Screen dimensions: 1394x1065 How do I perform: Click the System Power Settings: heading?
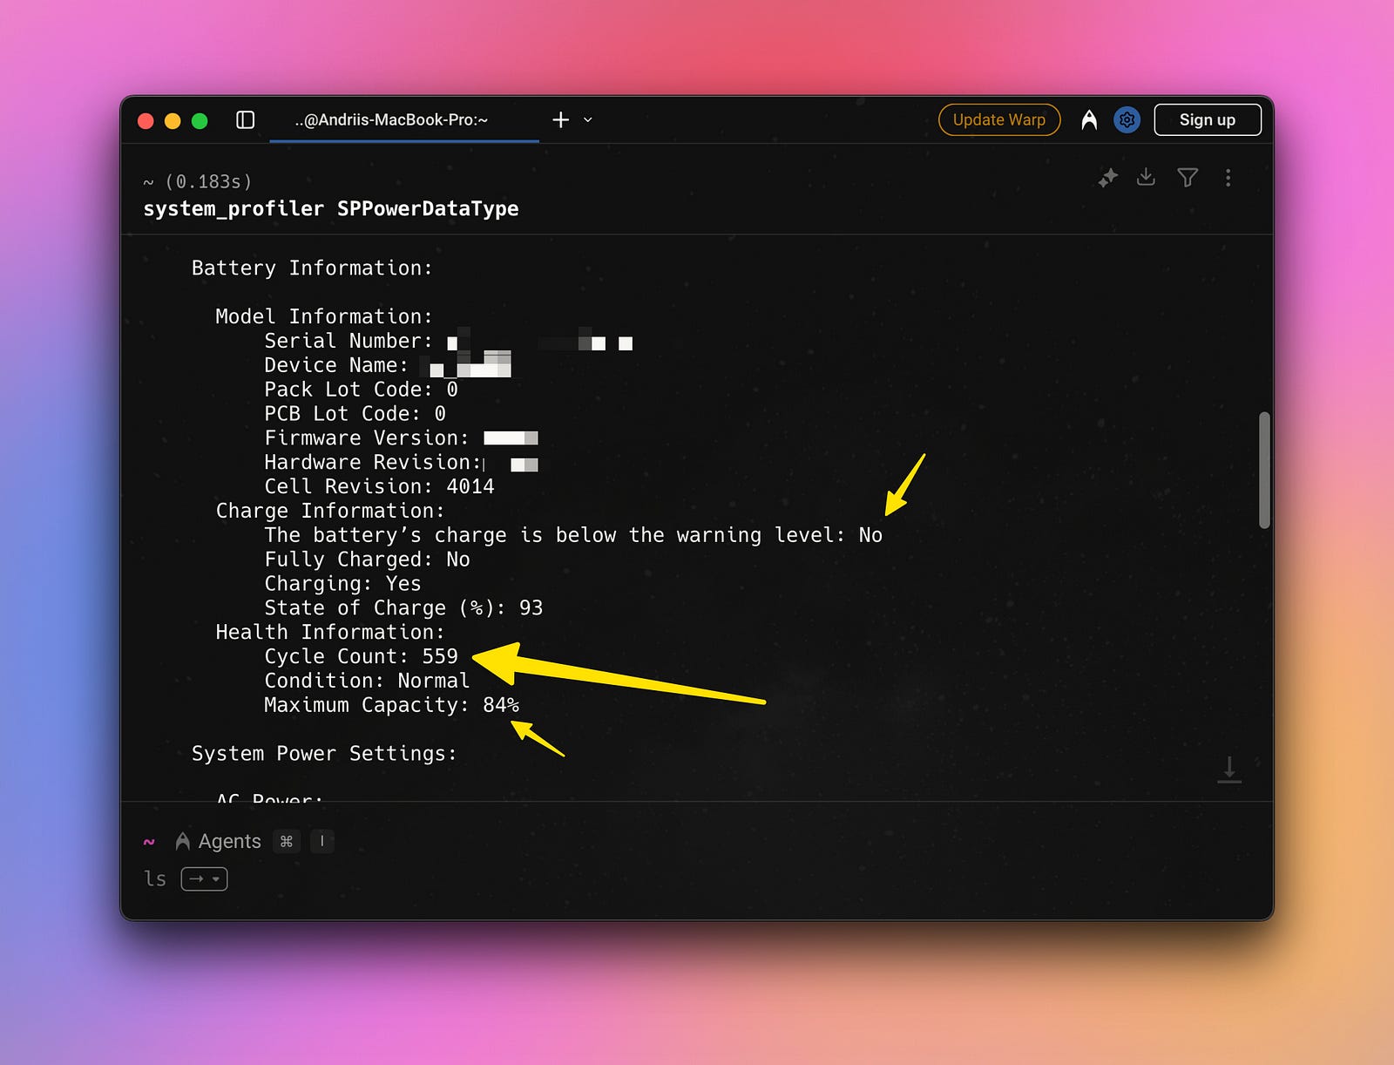click(x=324, y=754)
